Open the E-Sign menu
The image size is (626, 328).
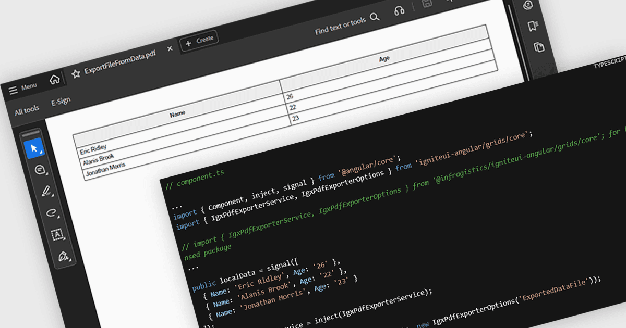pyautogui.click(x=61, y=102)
